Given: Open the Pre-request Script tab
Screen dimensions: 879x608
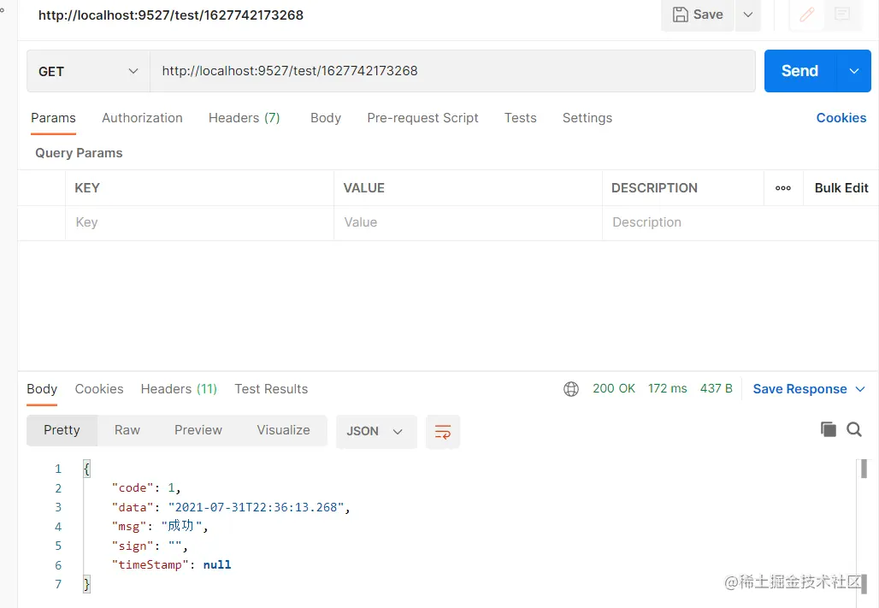Looking at the screenshot, I should pos(422,117).
